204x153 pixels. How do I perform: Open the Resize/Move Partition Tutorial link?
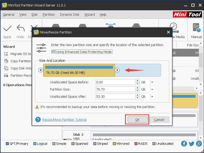(64, 120)
